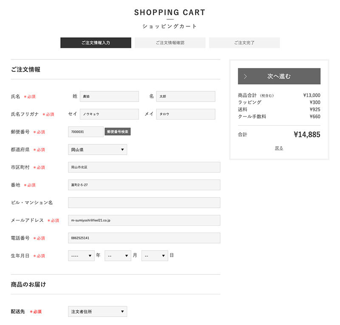Select the ご注文情報確認 step tab

[170, 43]
